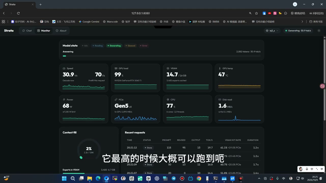326x183 pixels.
Task: Click the Queued model state label
Action: (130, 46)
